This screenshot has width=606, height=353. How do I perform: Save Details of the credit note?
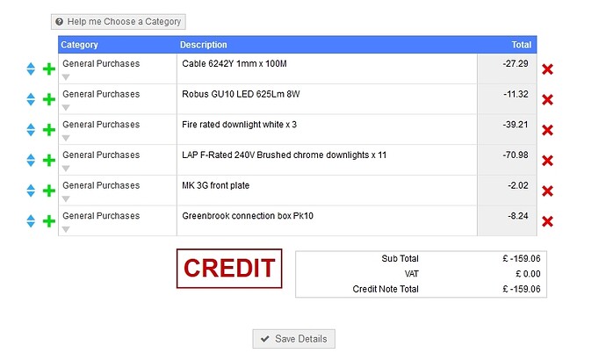pos(293,339)
